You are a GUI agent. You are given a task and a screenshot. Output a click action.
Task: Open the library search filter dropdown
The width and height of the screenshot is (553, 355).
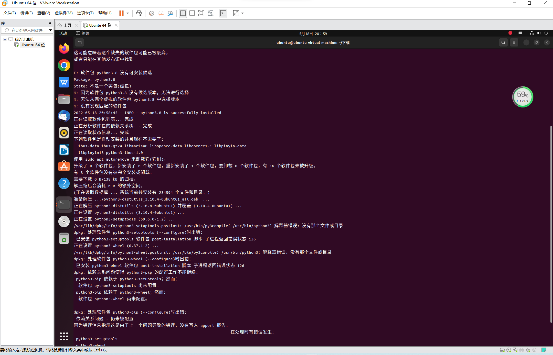tap(50, 30)
